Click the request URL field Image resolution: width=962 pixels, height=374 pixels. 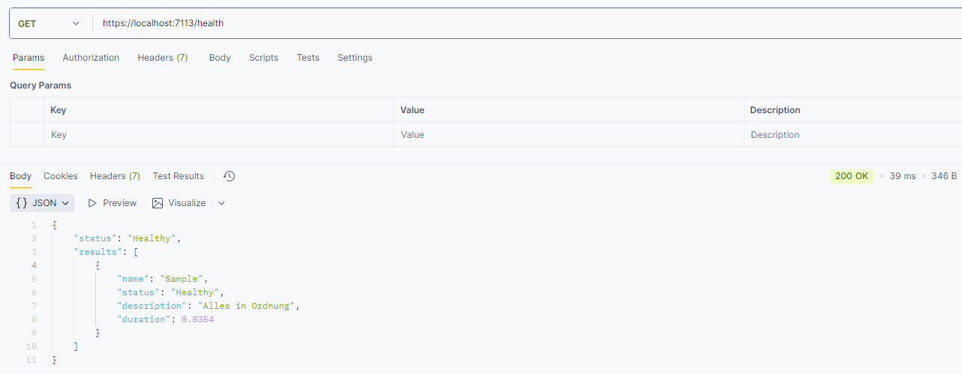(x=525, y=23)
